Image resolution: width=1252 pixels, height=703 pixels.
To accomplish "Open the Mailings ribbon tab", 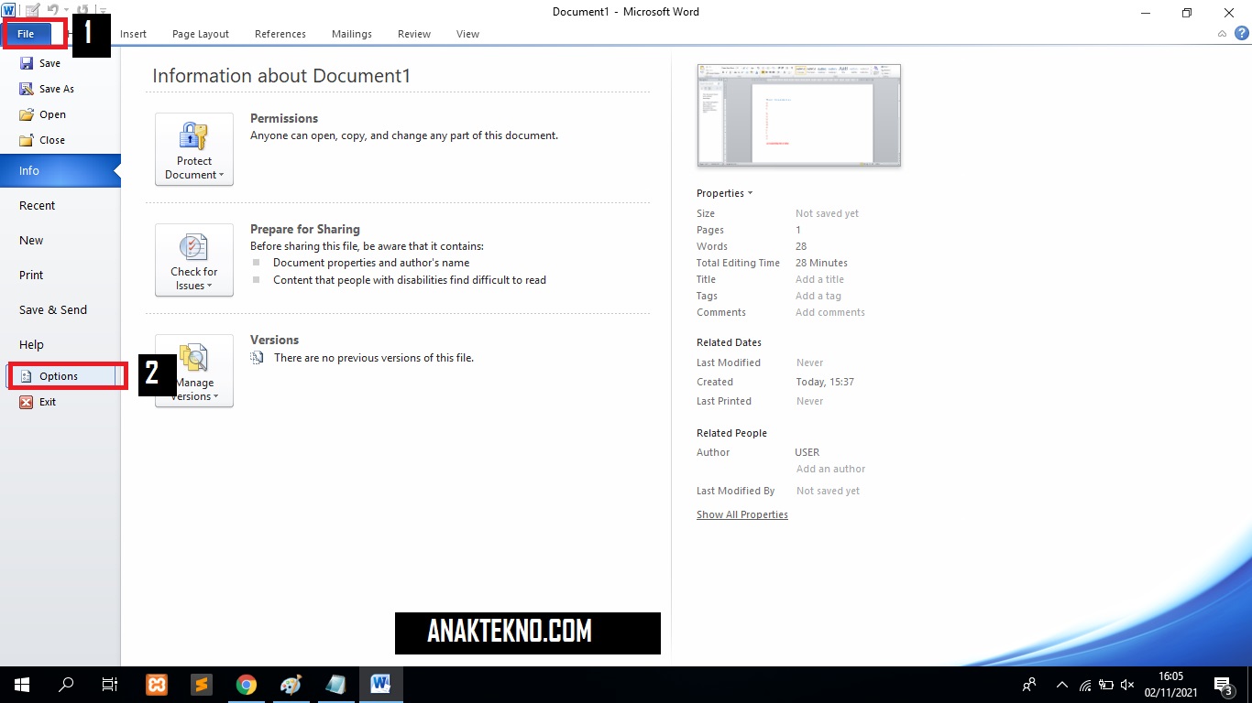I will (x=352, y=34).
